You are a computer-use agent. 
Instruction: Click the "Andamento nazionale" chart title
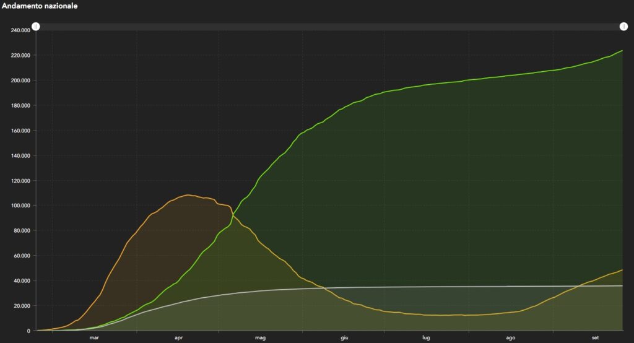[x=39, y=6]
